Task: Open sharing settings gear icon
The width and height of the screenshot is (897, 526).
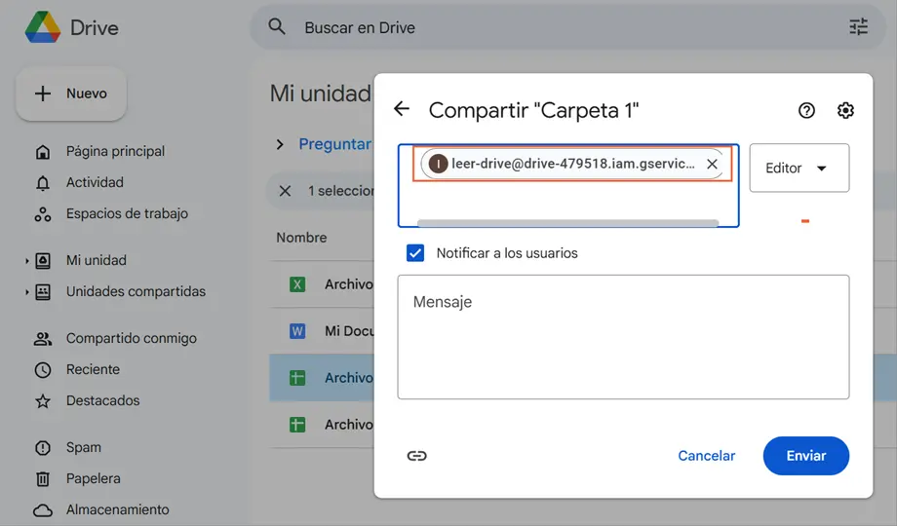Action: pos(845,110)
